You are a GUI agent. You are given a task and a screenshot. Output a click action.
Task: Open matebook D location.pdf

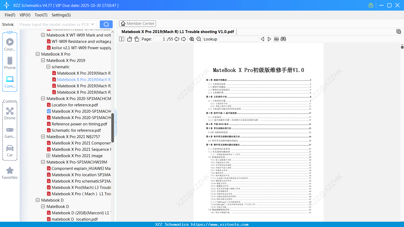[75, 219]
